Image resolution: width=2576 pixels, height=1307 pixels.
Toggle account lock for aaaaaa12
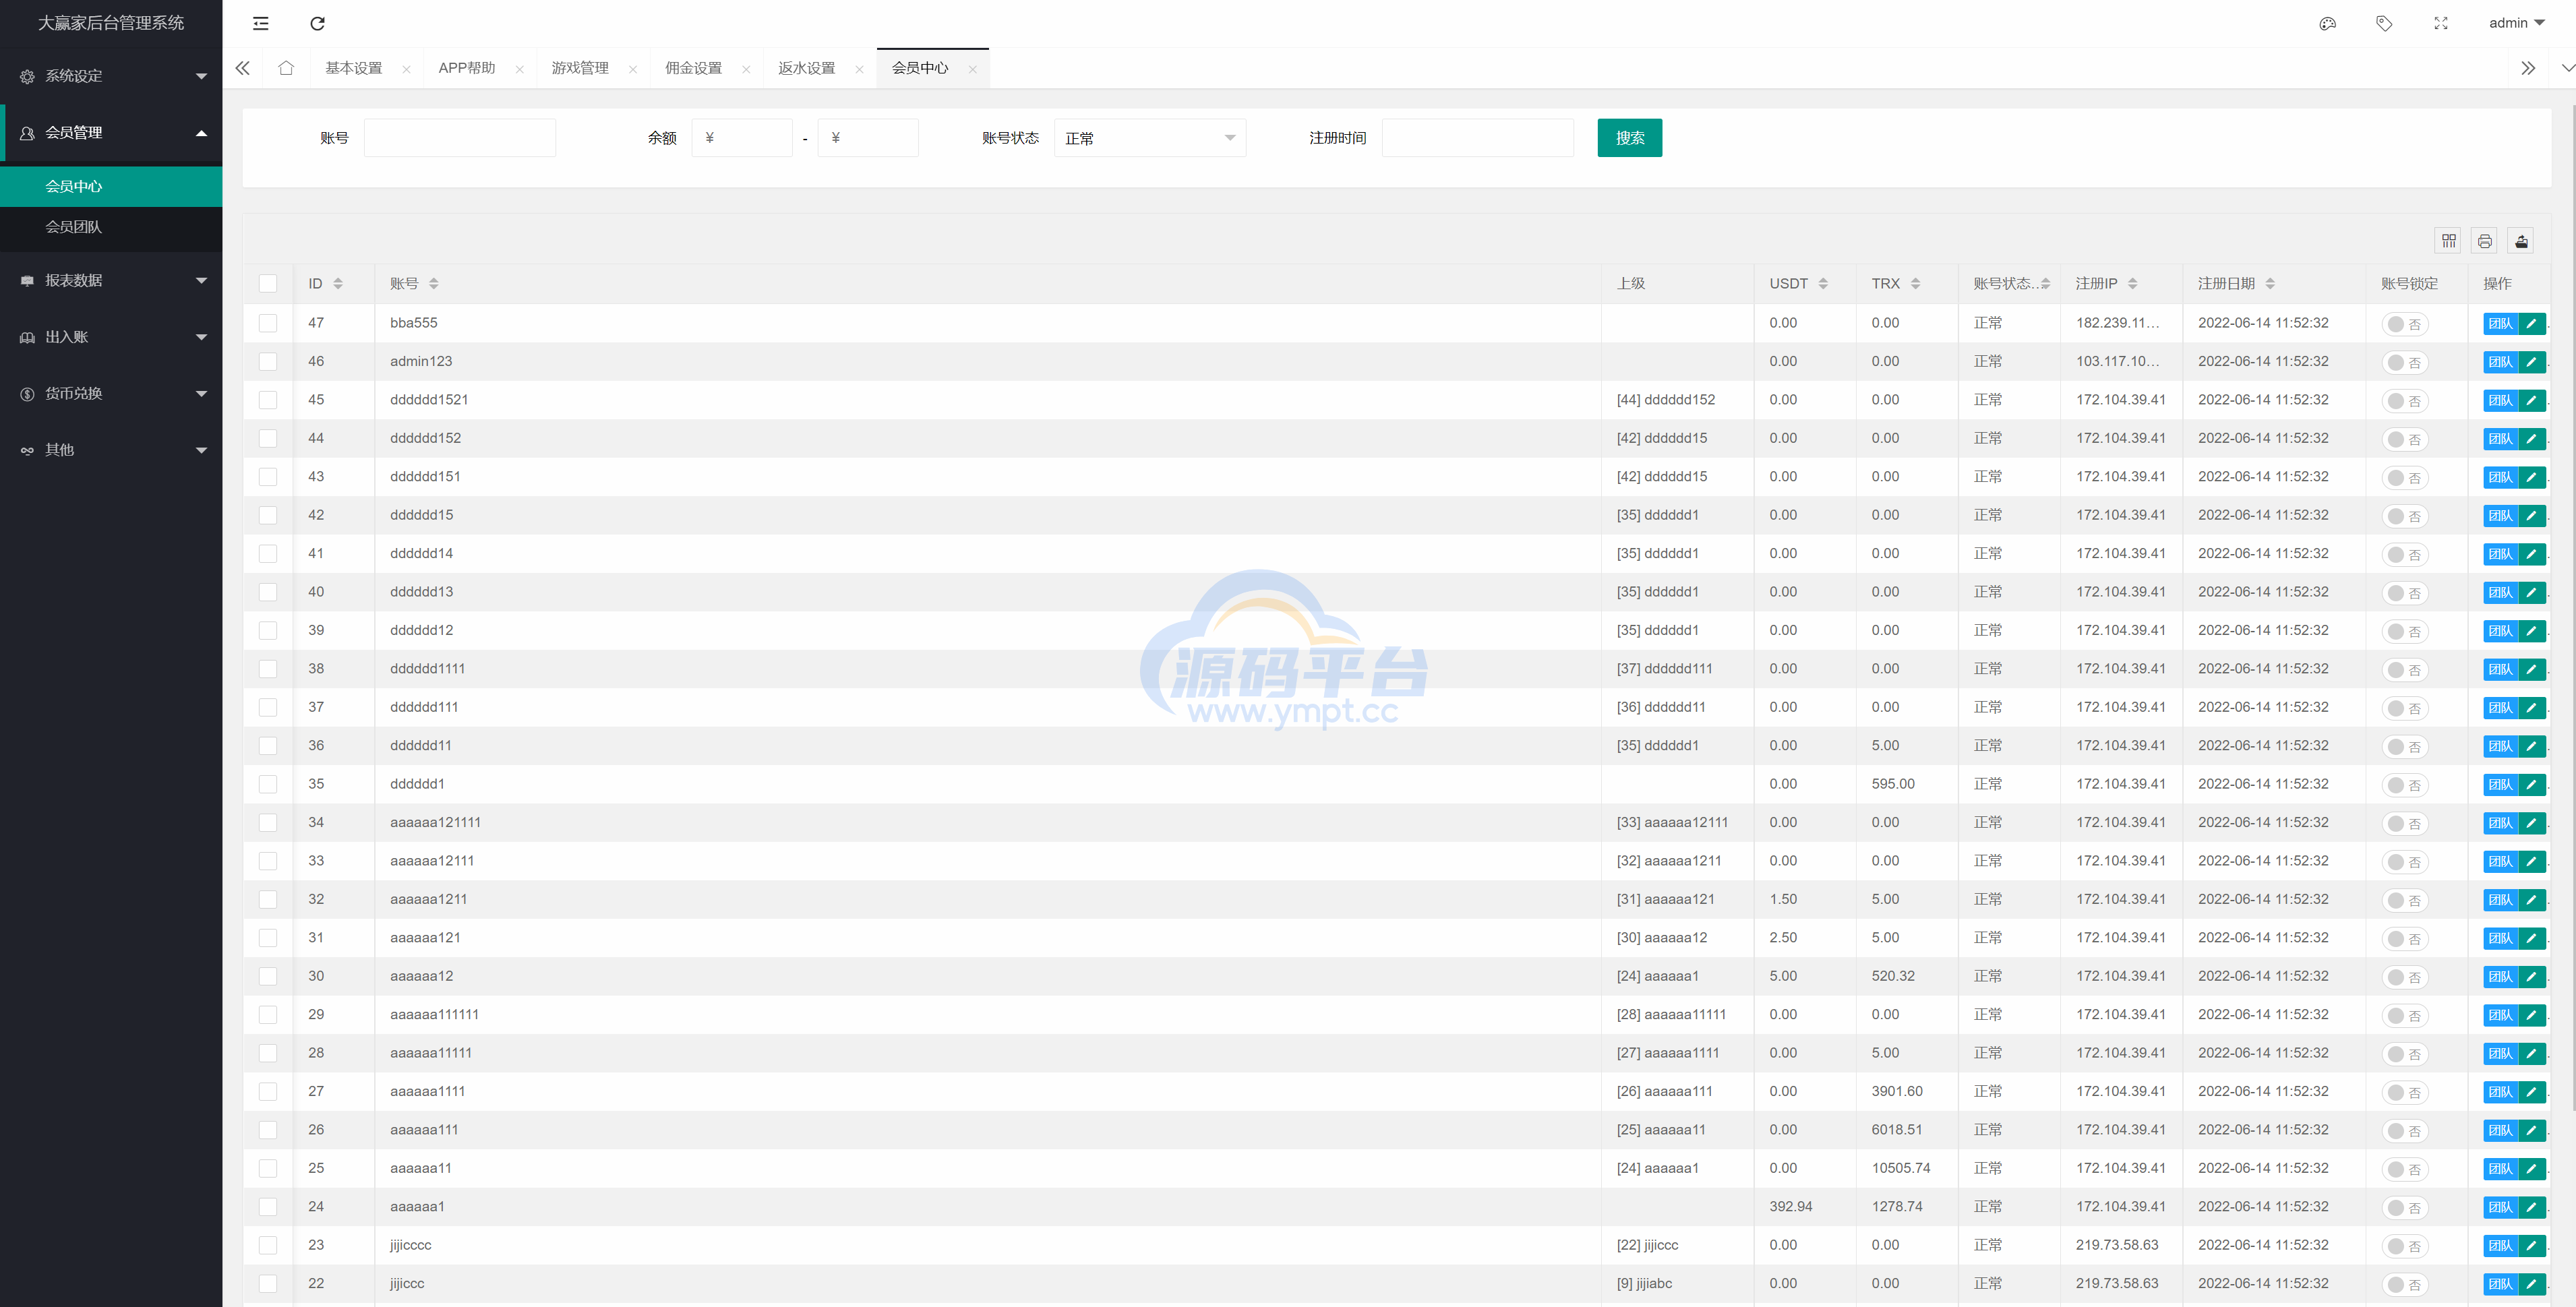pos(2404,977)
